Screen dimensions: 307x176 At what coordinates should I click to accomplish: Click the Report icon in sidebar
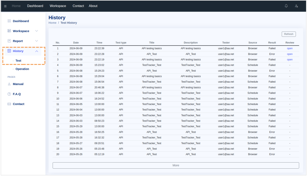(9, 41)
